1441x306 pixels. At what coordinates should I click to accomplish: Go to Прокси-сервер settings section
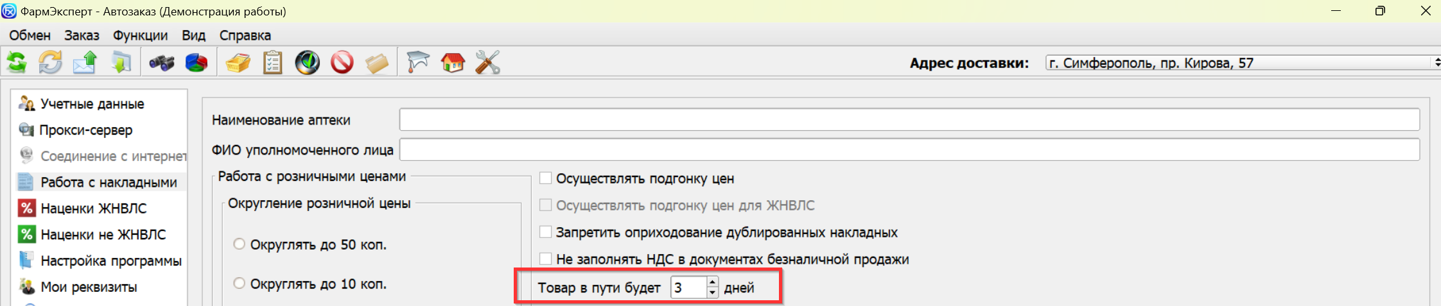(86, 130)
